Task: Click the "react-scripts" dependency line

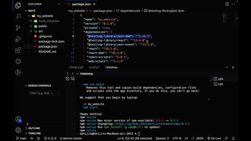Action: click(x=107, y=57)
